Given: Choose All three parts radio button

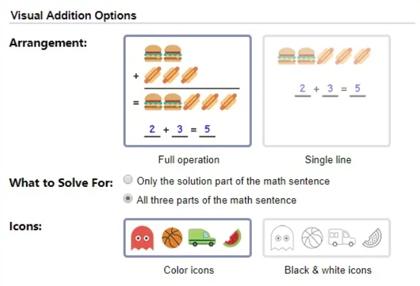Looking at the screenshot, I should (128, 199).
